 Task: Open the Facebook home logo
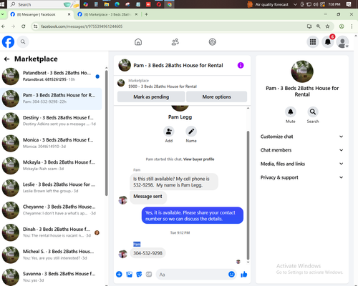(8, 42)
